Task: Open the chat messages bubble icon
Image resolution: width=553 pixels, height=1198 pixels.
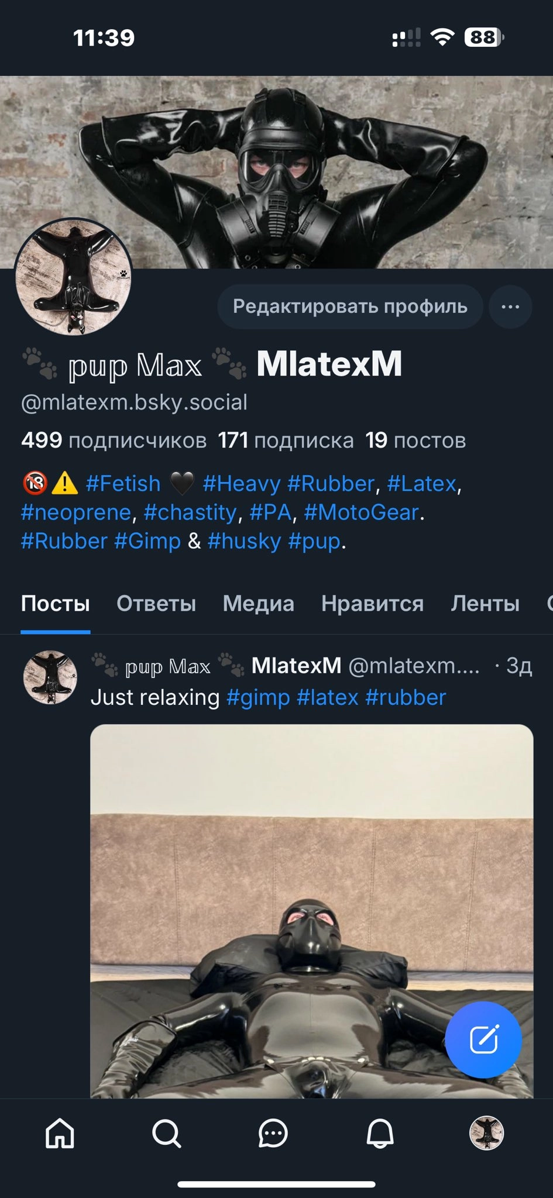Action: (273, 1134)
